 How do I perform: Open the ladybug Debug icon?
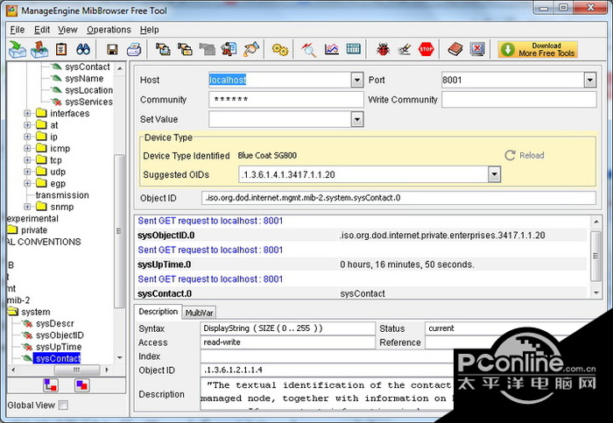point(383,49)
